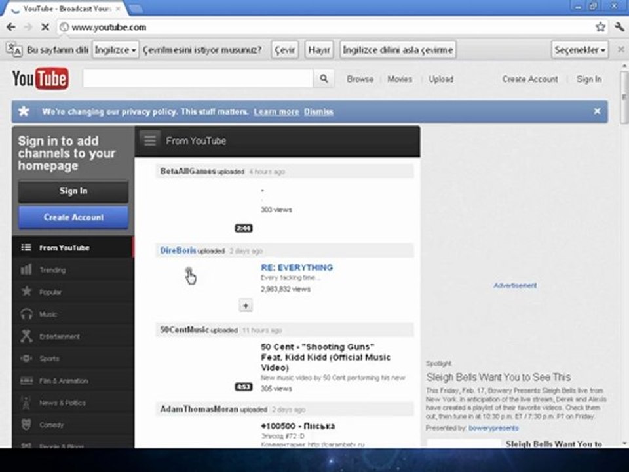Click the translate icon in the infobar
Screen dimensions: 629x472
coord(14,50)
